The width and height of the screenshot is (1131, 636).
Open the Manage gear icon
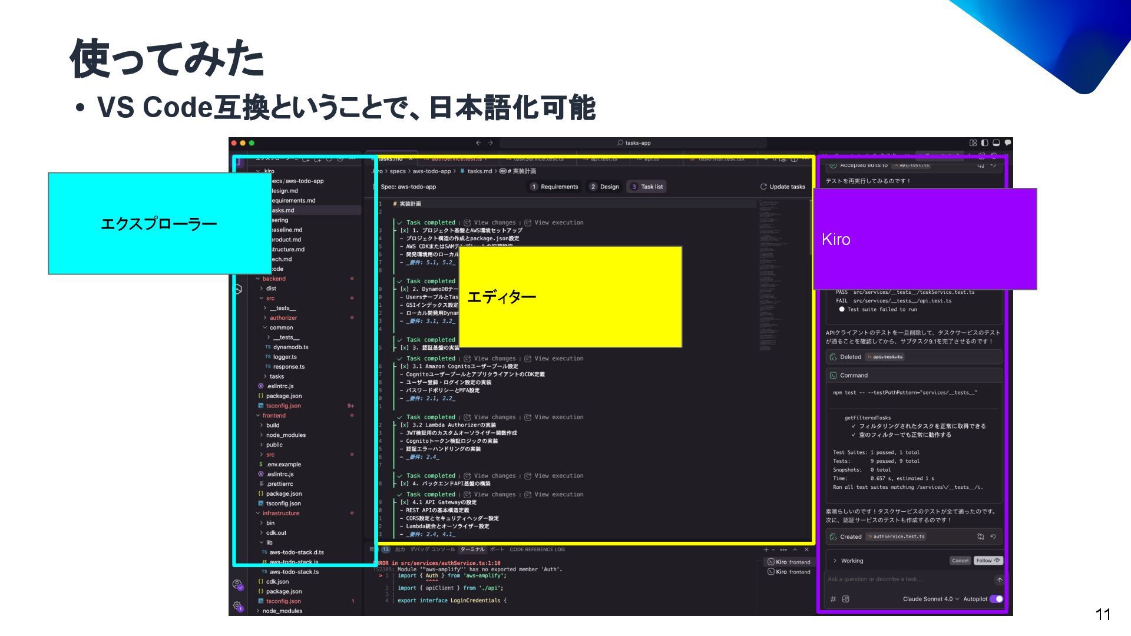tap(237, 606)
